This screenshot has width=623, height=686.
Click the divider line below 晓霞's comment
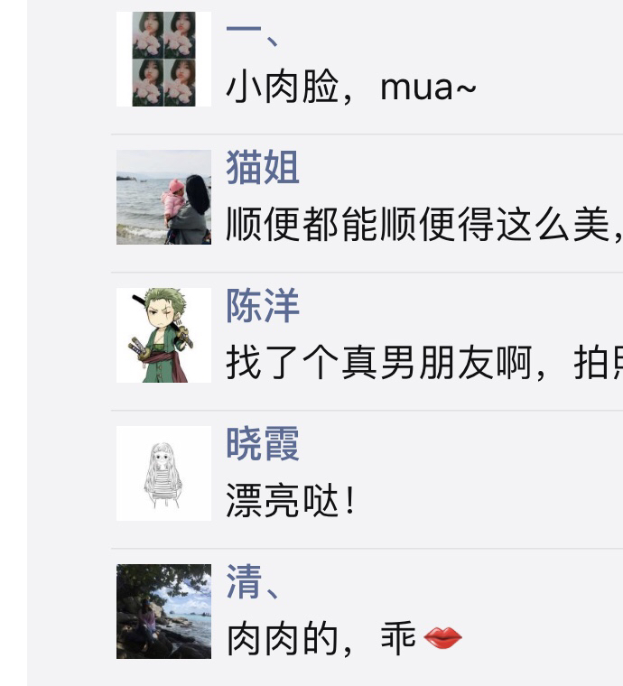(x=367, y=548)
